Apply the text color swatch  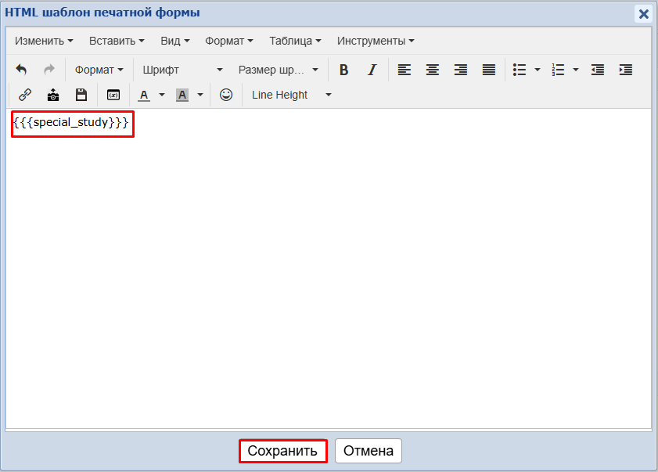coord(144,95)
